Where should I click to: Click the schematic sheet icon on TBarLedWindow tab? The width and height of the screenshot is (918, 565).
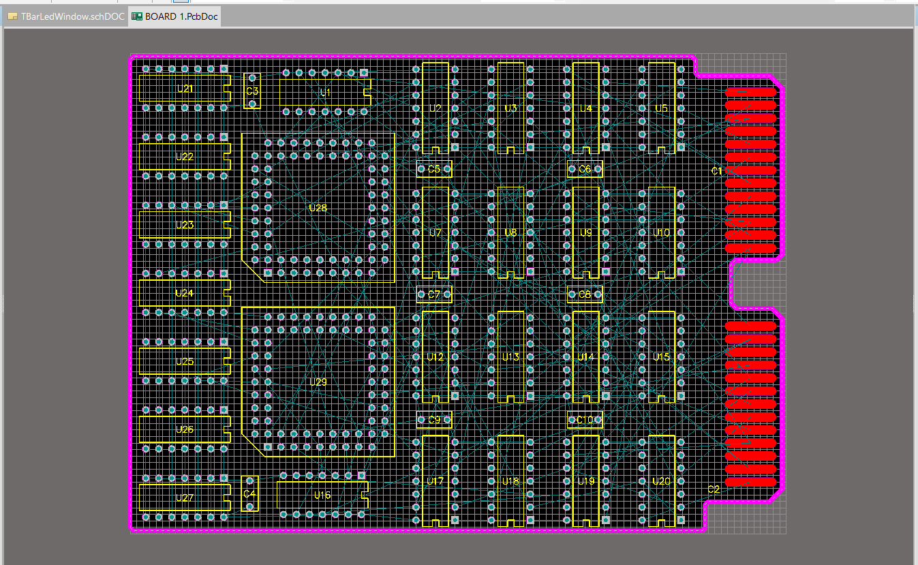pyautogui.click(x=11, y=15)
